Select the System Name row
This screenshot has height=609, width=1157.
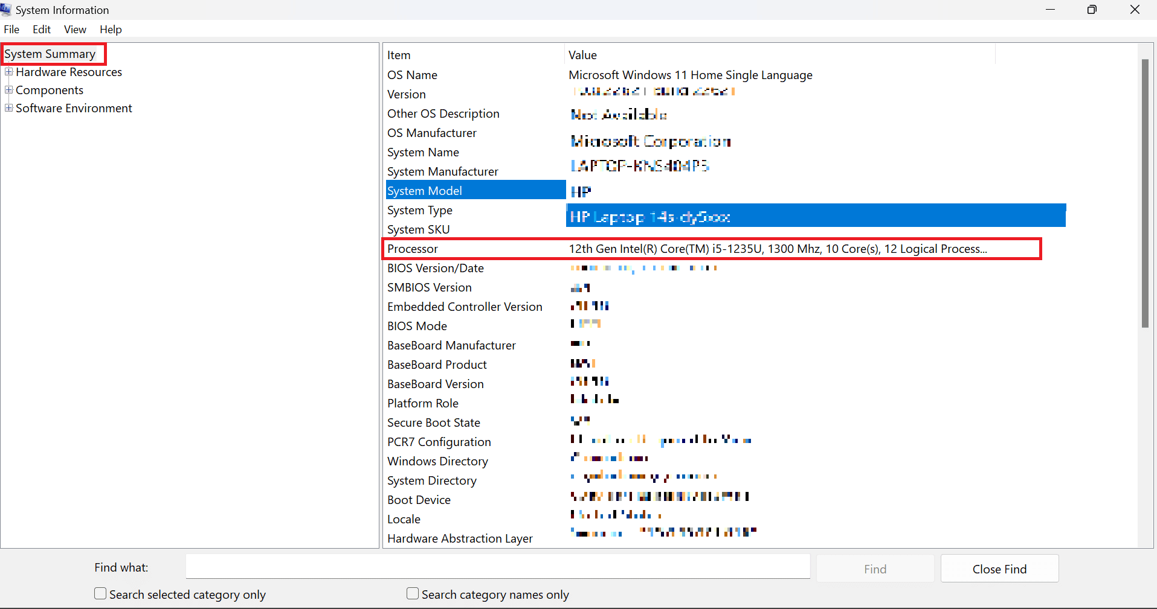(725, 152)
